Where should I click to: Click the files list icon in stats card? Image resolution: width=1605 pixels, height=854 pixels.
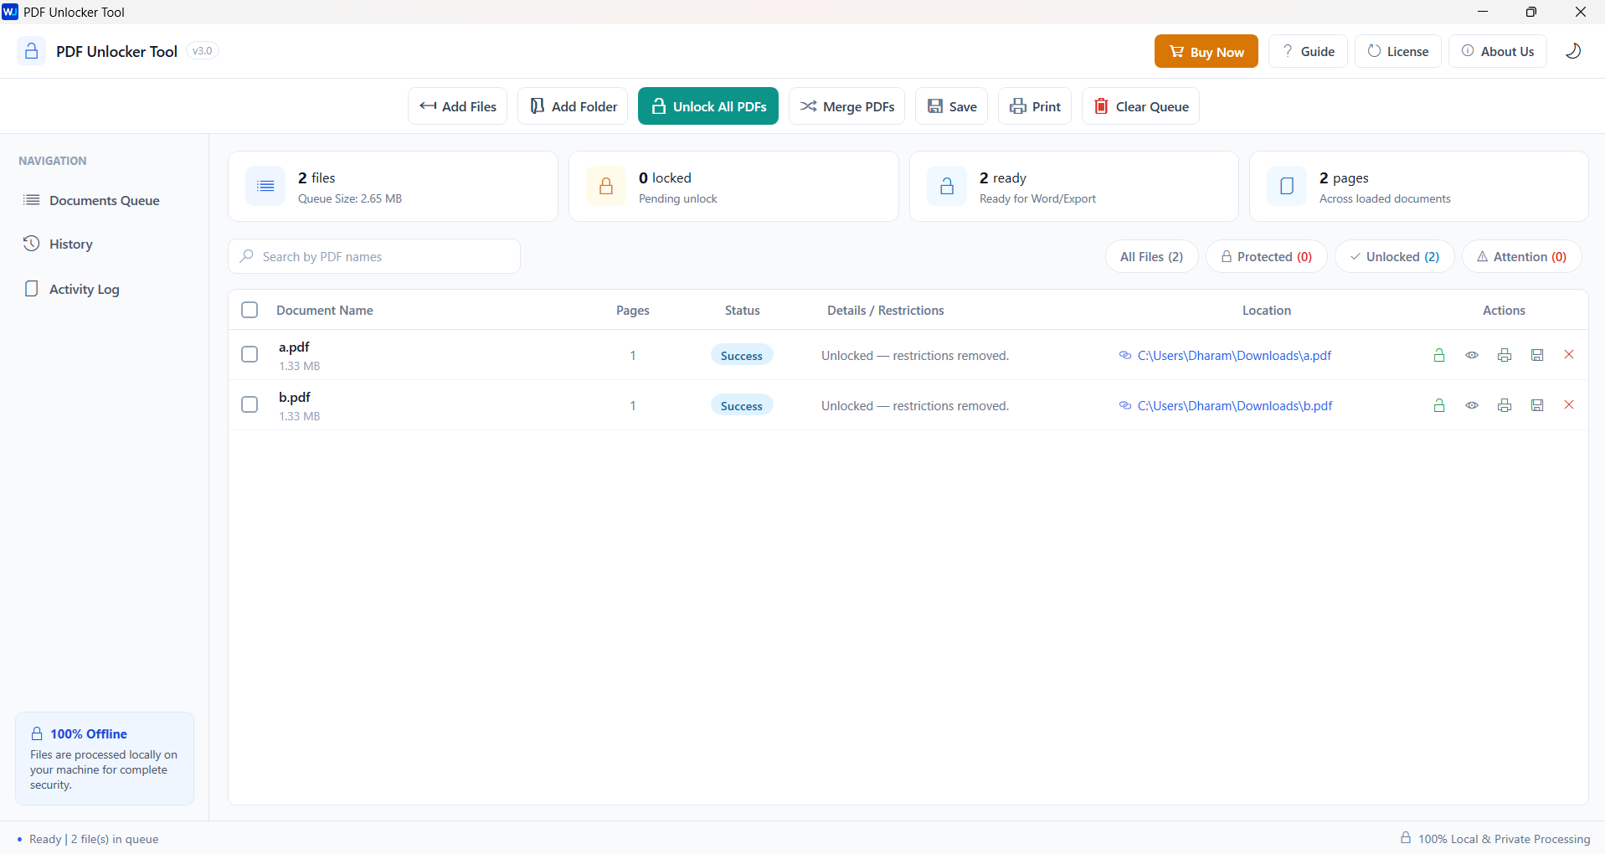pyautogui.click(x=265, y=186)
